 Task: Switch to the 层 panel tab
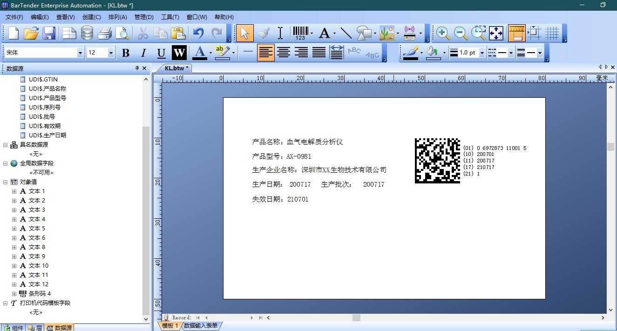[x=35, y=328]
